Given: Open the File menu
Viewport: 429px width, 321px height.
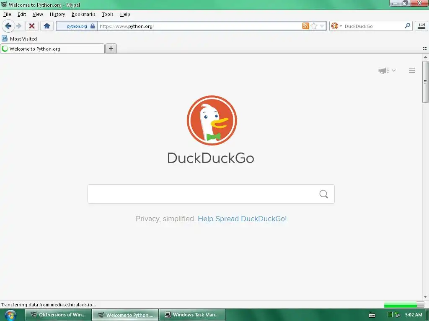Looking at the screenshot, I should 7,14.
